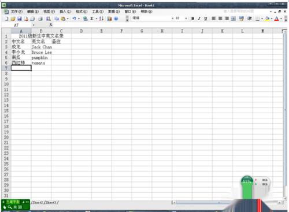The width and height of the screenshot is (289, 212).
Task: Insert hyperlink using the globe icon
Action: (86, 18)
